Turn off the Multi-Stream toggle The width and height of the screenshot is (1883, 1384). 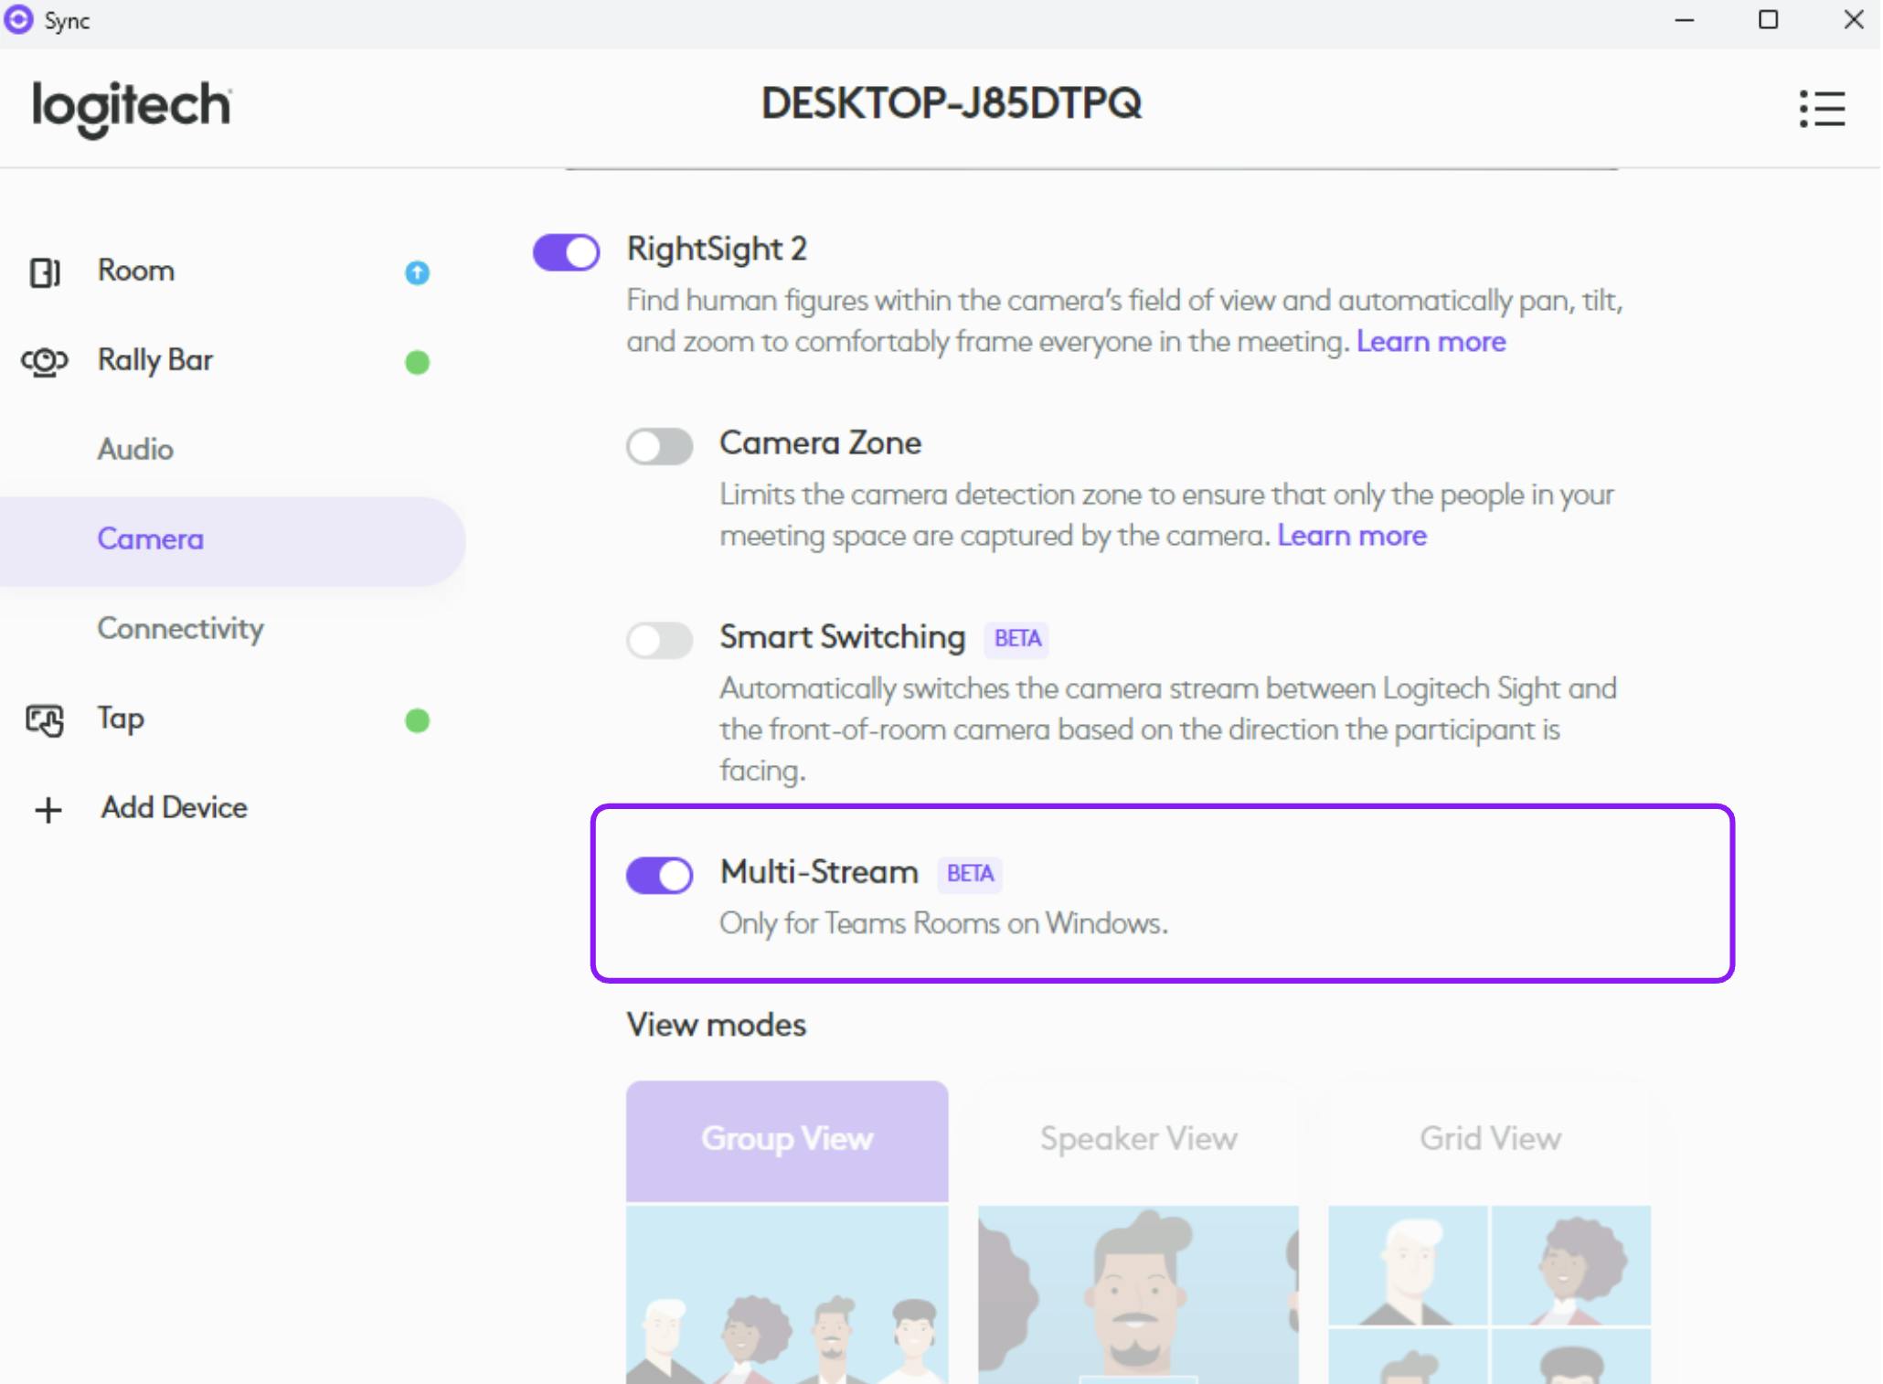[659, 875]
